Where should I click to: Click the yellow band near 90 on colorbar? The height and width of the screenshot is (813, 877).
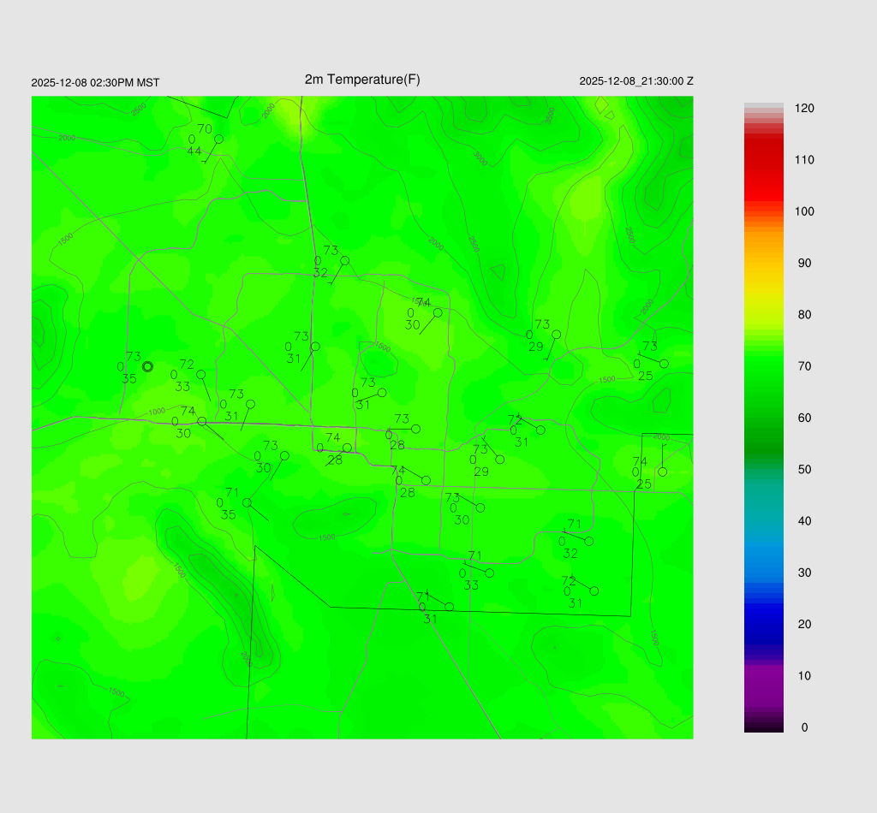763,264
